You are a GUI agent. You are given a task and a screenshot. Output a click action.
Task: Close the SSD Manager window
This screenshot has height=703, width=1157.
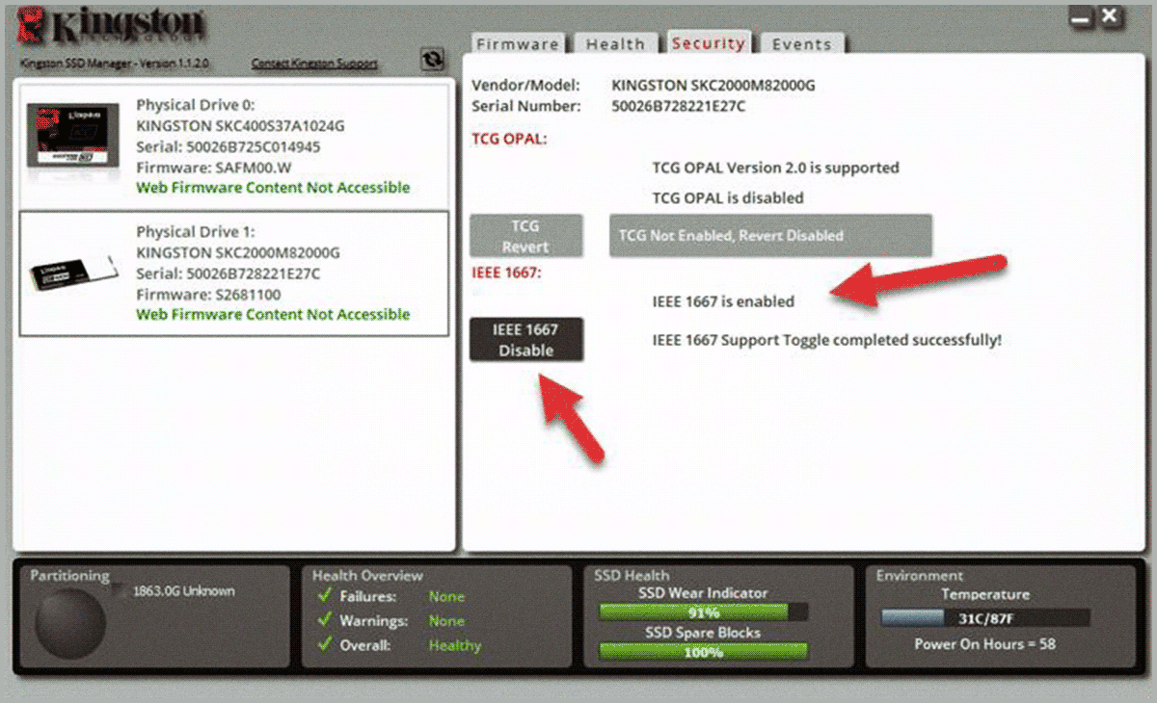(x=1110, y=17)
